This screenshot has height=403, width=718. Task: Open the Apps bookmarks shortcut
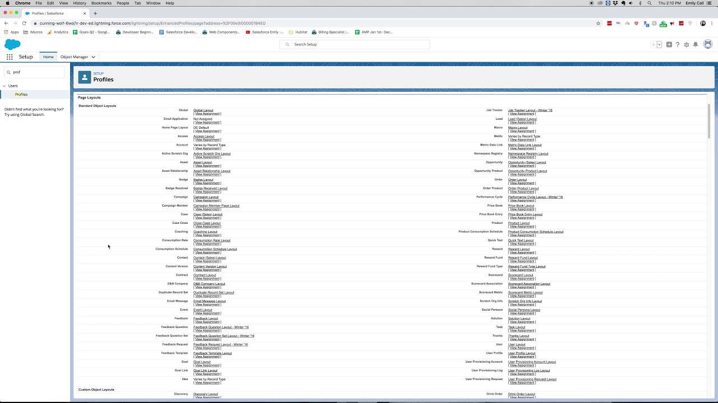(11, 32)
